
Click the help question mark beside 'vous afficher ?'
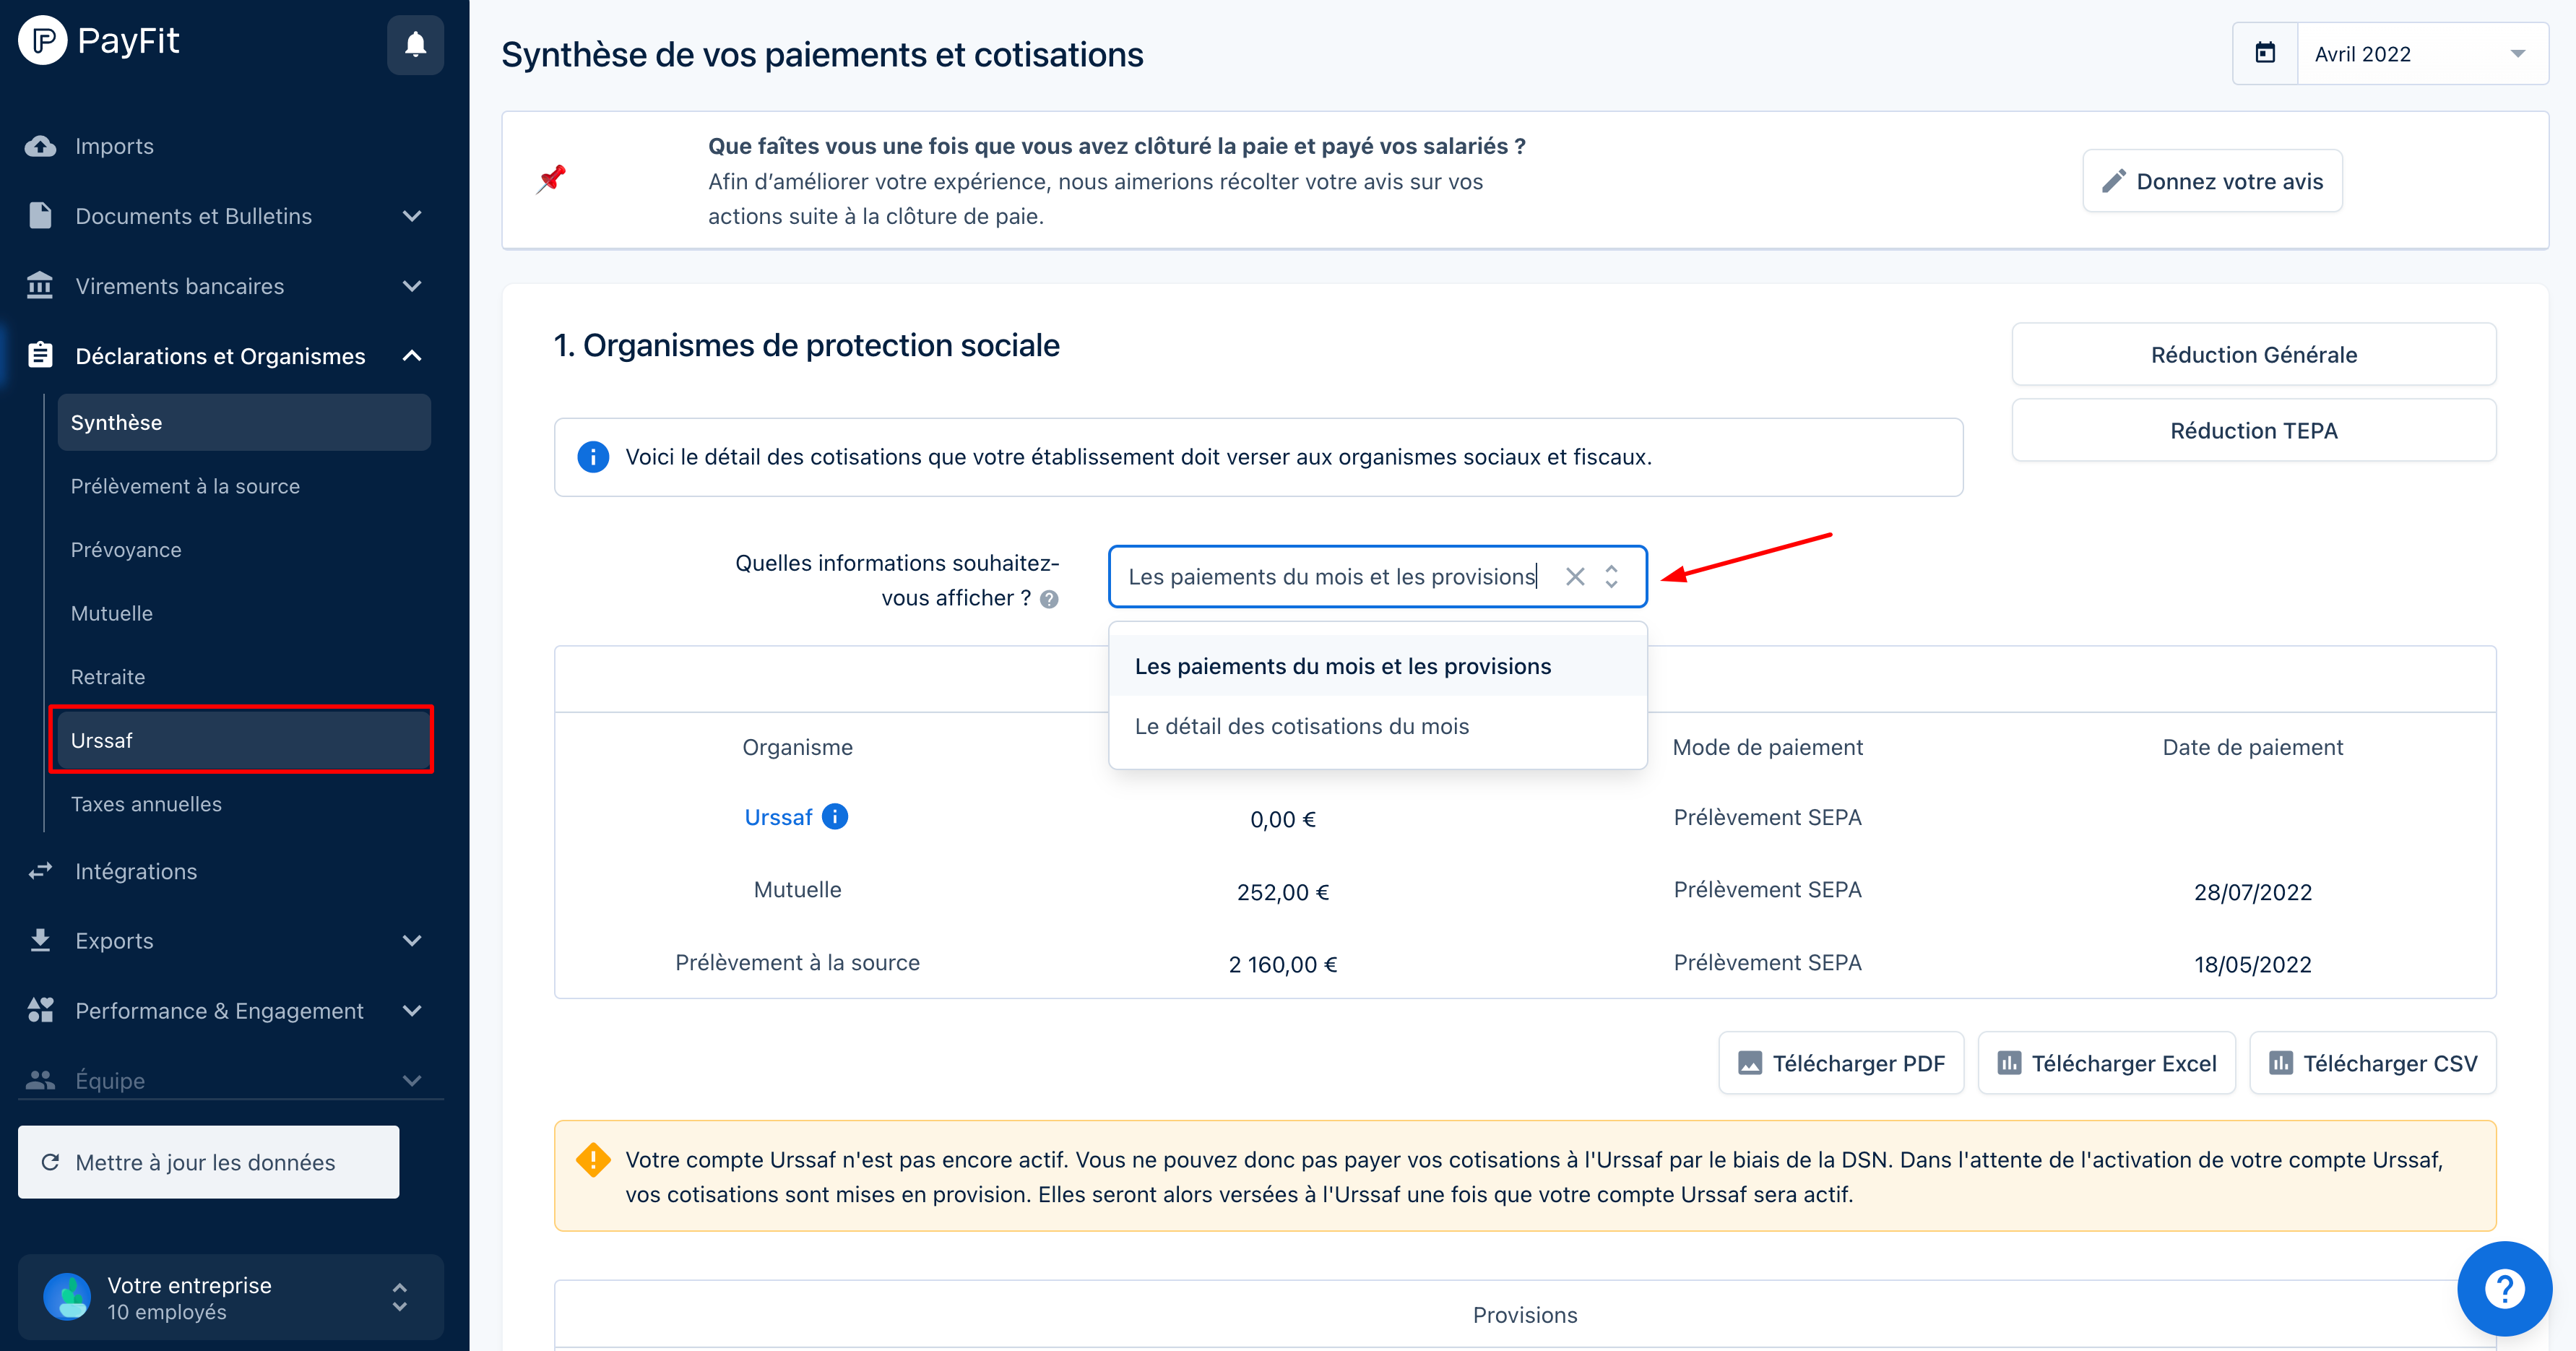(x=1048, y=599)
